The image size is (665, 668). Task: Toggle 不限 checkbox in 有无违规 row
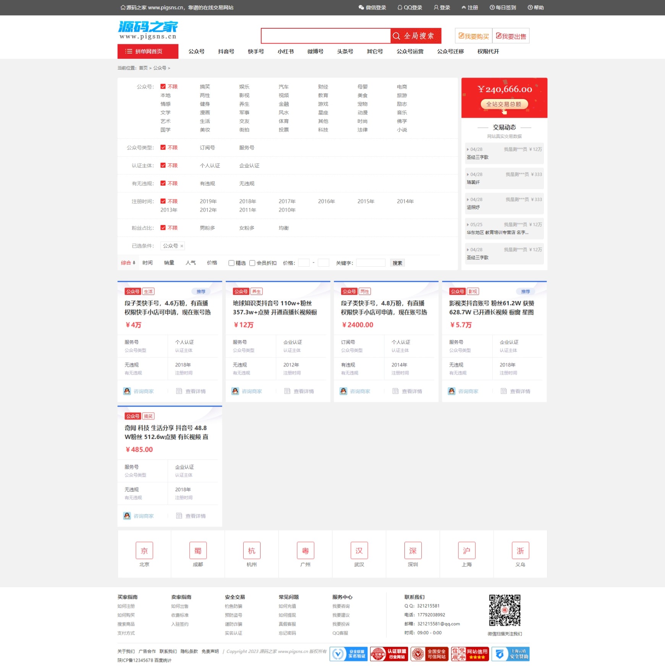[x=163, y=183]
